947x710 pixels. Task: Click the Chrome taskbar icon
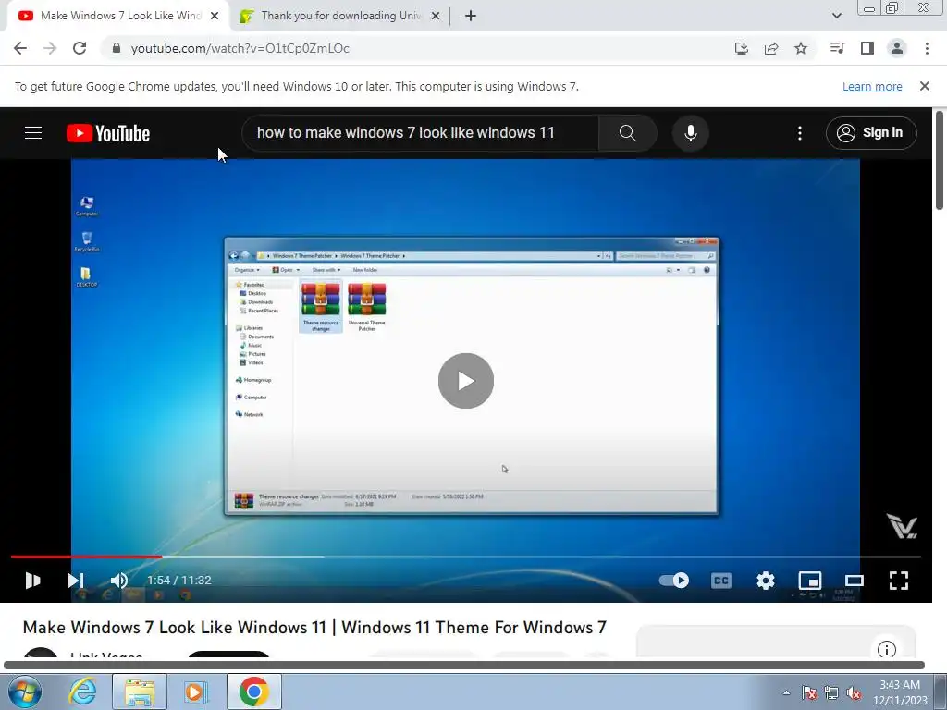[x=253, y=692]
